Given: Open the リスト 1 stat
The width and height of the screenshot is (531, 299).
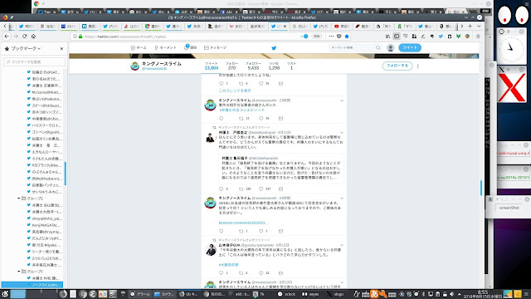Looking at the screenshot, I should pyautogui.click(x=291, y=66).
